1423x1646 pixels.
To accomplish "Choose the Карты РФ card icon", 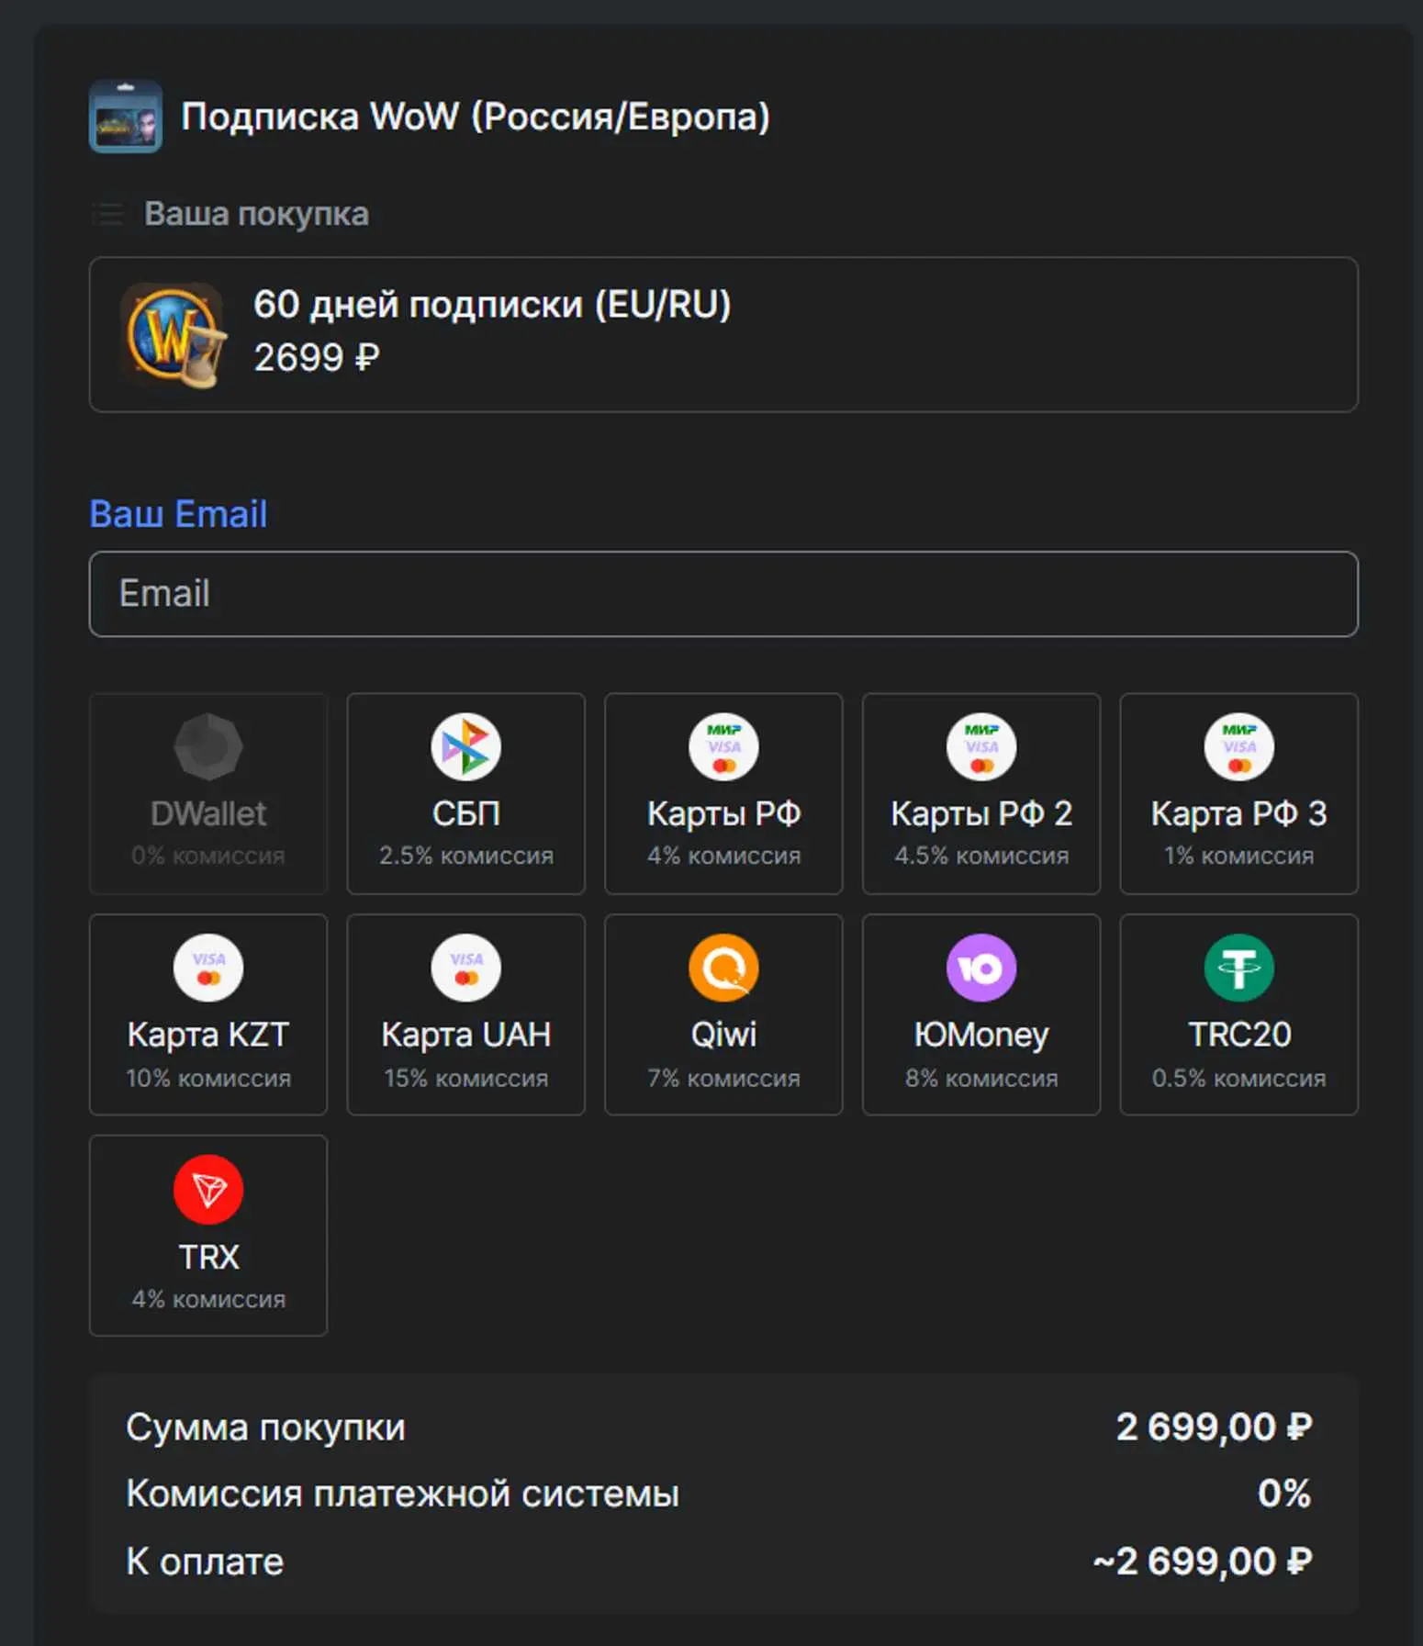I will tap(723, 747).
